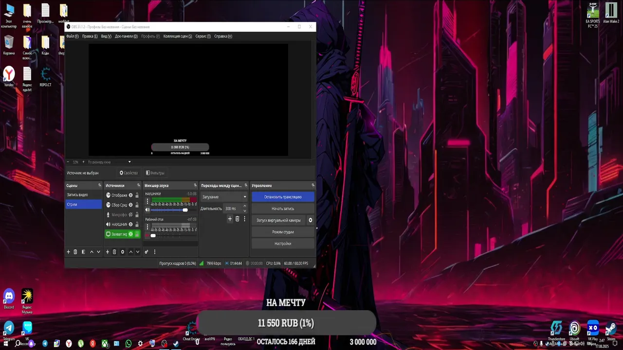Screen dimensions: 623x350
Task: Undock the Сцены panel with float icon
Action: pos(99,186)
